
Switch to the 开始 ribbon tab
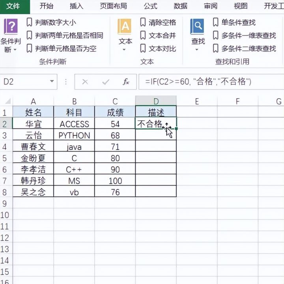pyautogui.click(x=47, y=6)
